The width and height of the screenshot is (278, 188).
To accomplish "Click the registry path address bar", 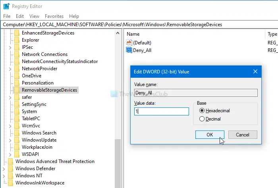I will point(139,25).
